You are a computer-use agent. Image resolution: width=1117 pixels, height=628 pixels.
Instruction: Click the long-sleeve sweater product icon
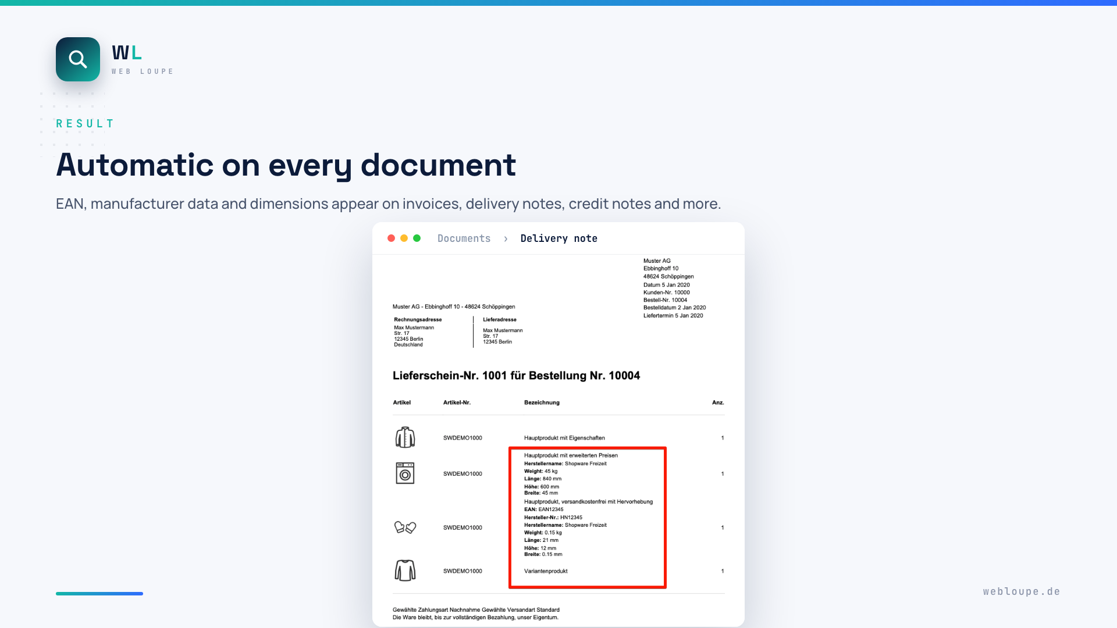[x=405, y=570]
